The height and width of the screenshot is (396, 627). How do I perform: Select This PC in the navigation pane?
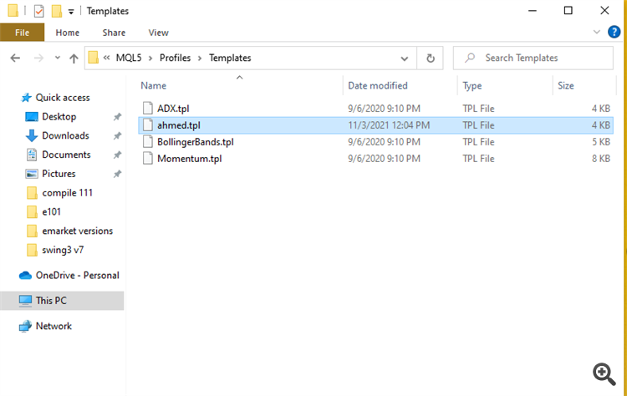pyautogui.click(x=51, y=301)
